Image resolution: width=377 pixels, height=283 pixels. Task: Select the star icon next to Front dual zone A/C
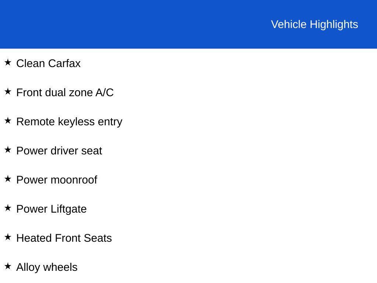pyautogui.click(x=8, y=92)
